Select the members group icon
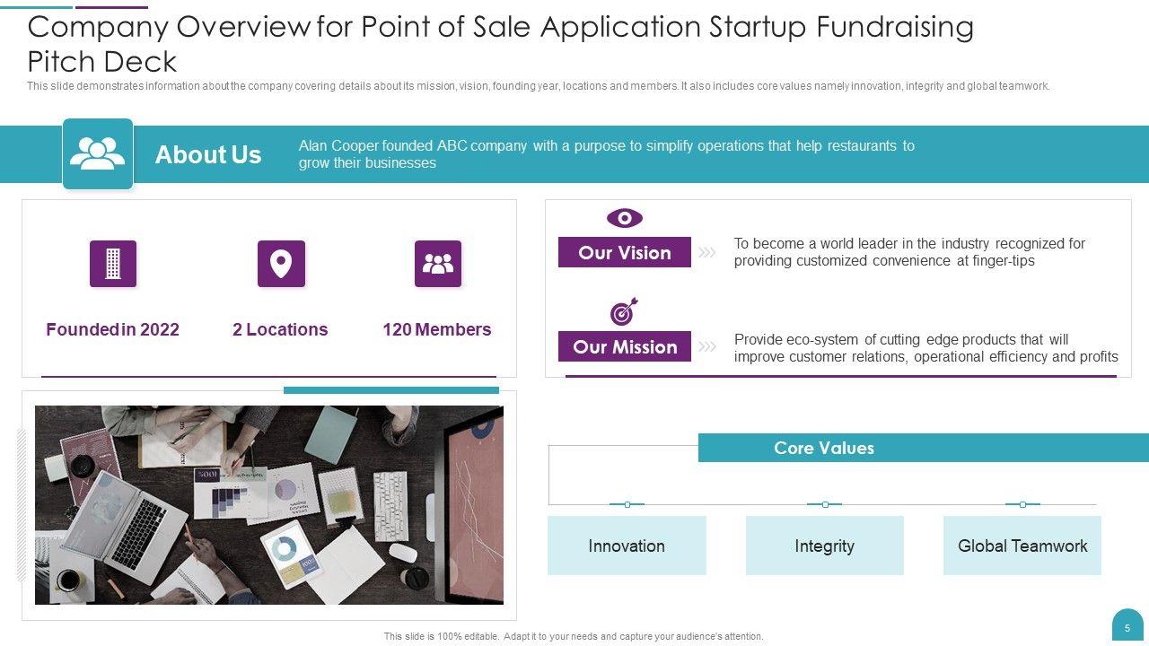Screen dimensions: 1149x646 point(438,264)
